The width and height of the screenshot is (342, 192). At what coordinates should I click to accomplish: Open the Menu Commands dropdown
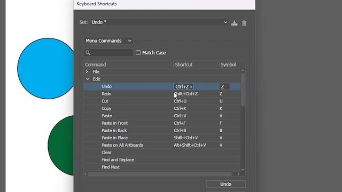tap(108, 41)
